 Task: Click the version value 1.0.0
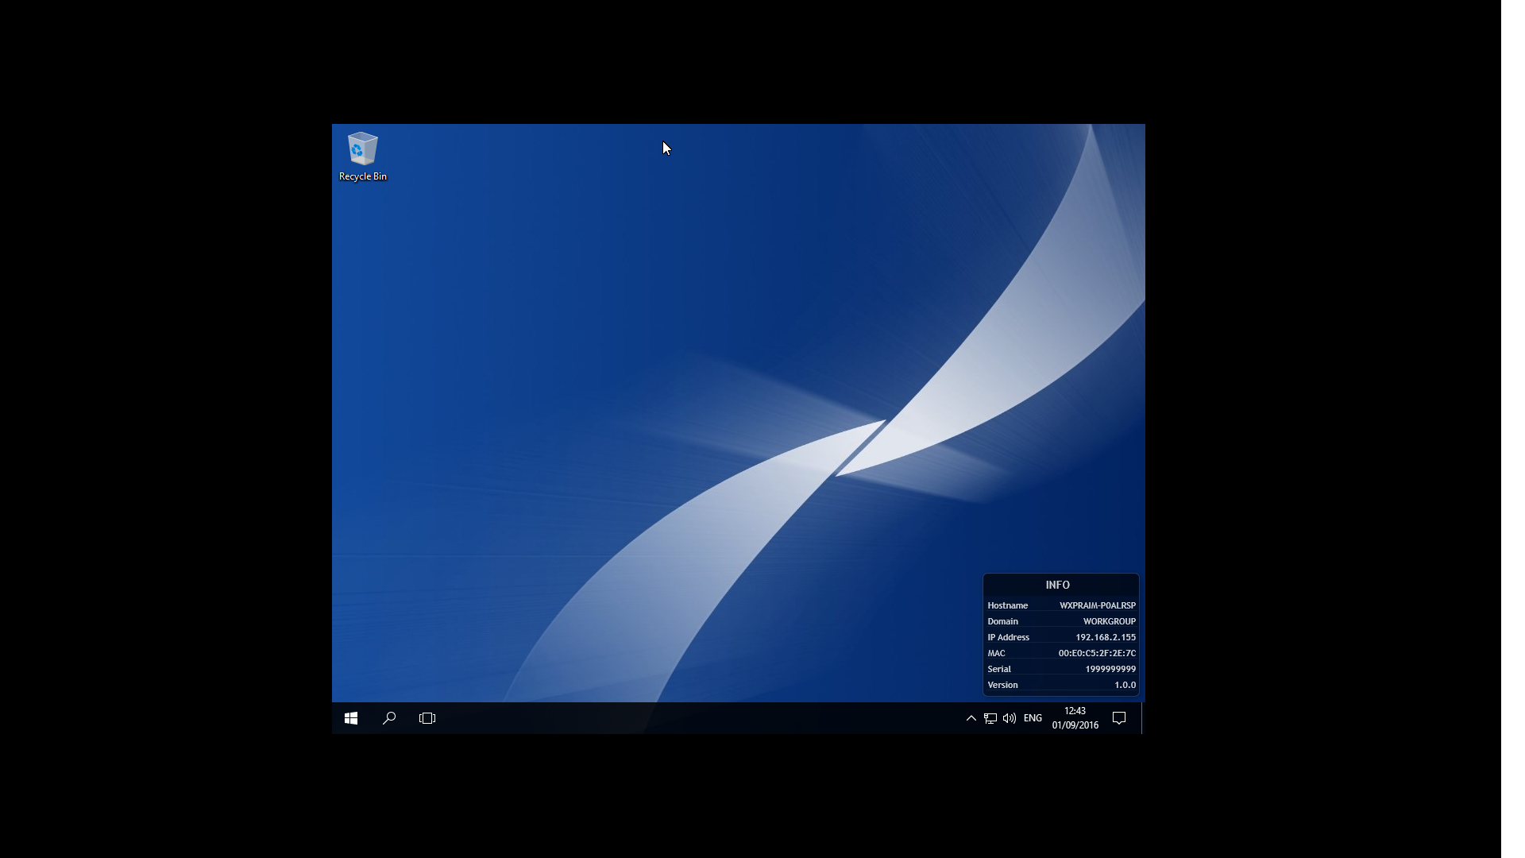click(1125, 685)
